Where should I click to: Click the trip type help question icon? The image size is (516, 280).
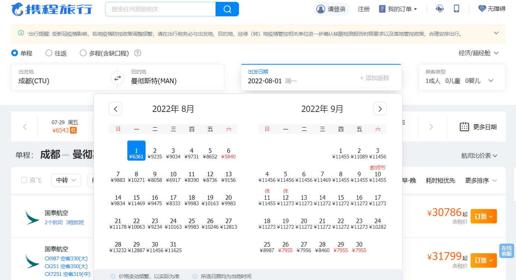(137, 53)
